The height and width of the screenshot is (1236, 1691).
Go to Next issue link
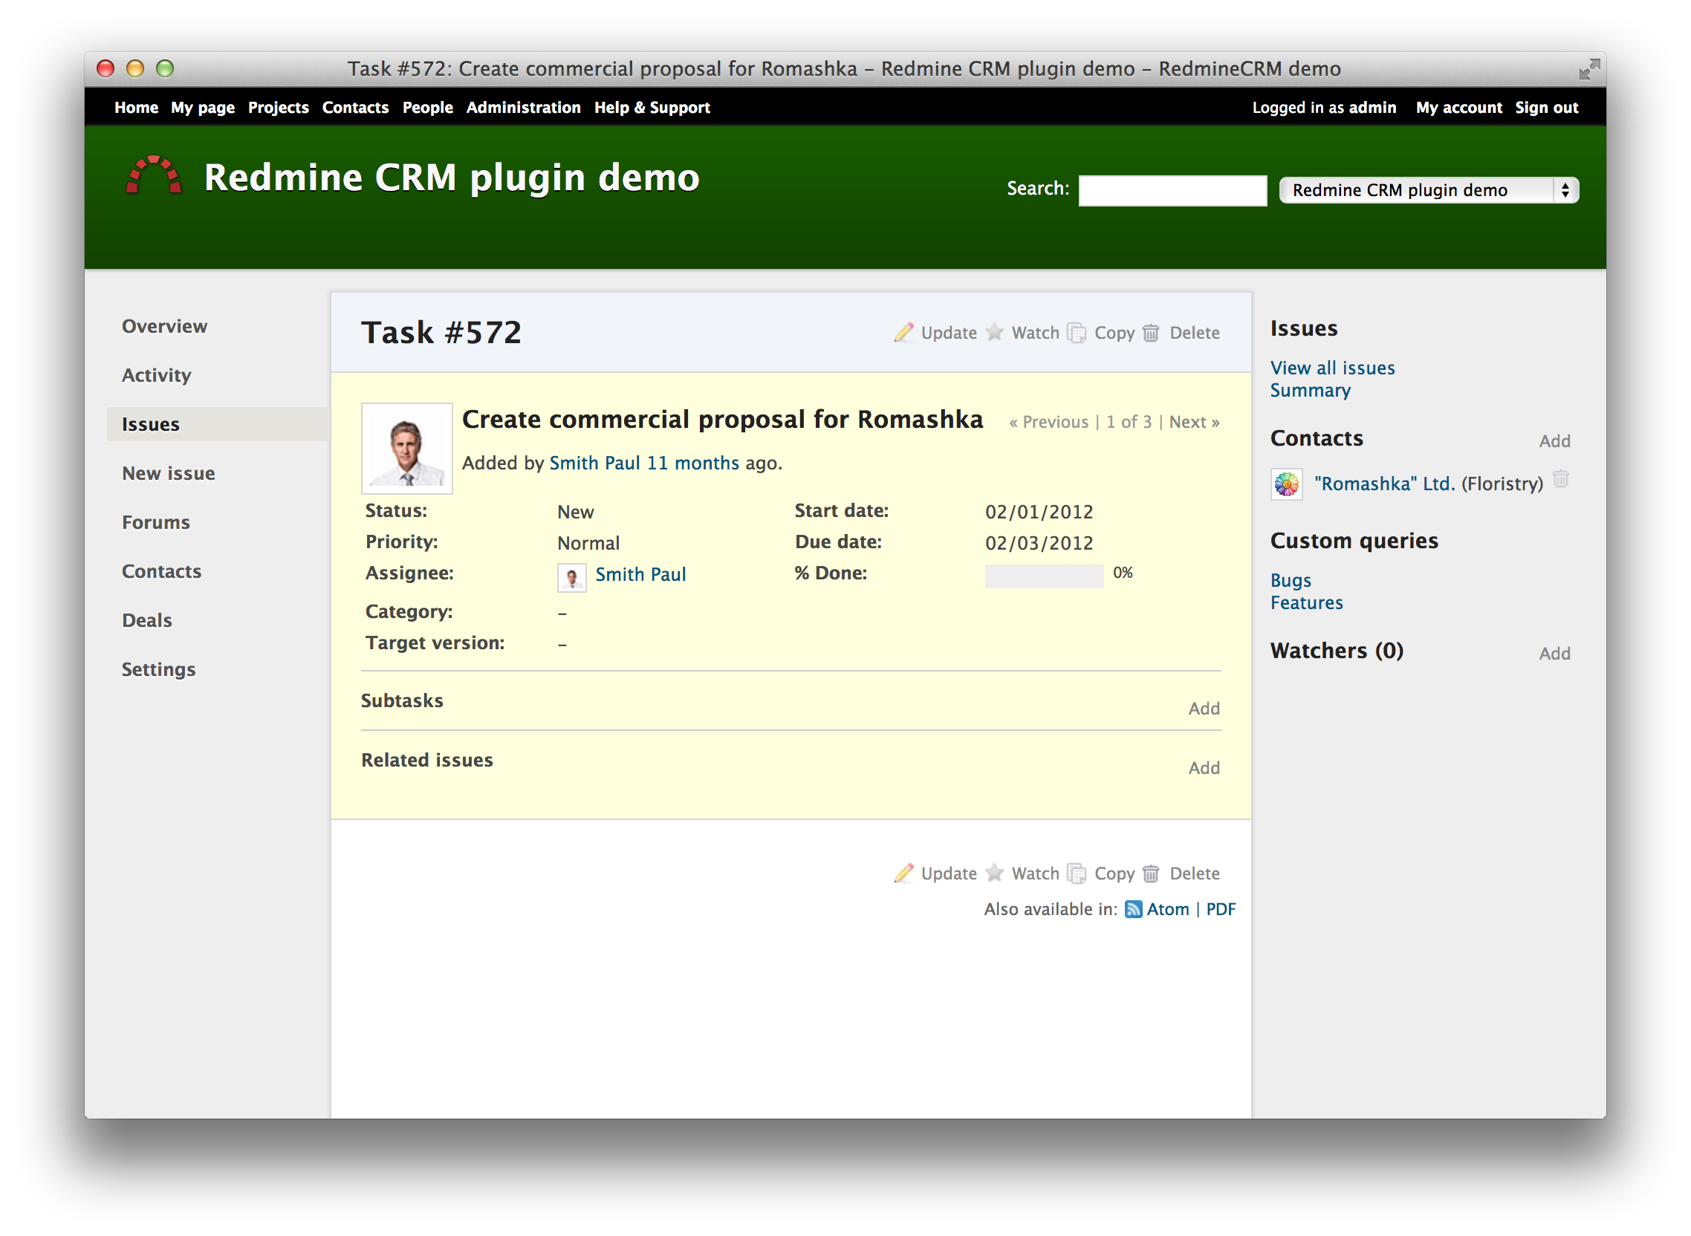1193,422
